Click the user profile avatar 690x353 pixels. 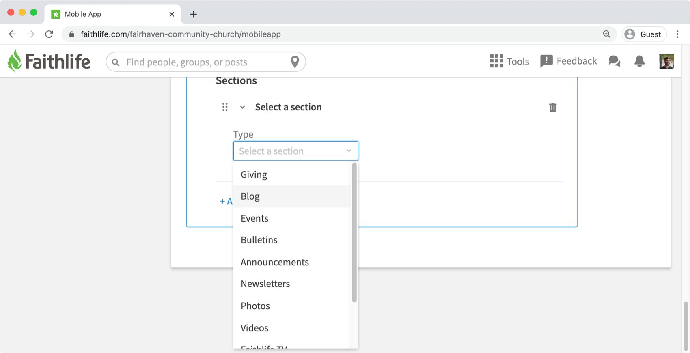coord(666,61)
